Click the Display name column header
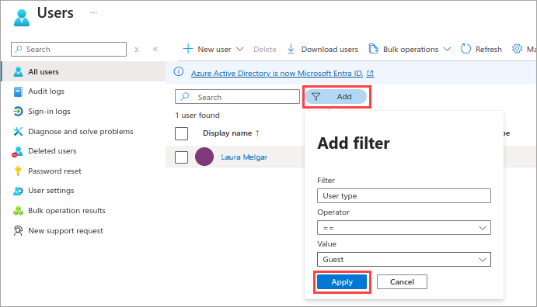This screenshot has width=537, height=307. point(228,133)
